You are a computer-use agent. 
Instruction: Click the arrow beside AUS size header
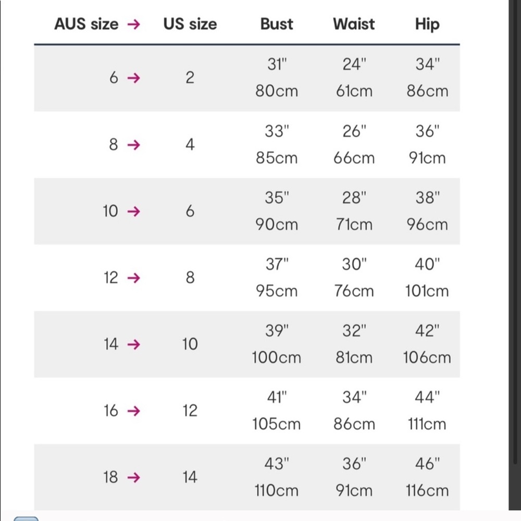tap(134, 24)
